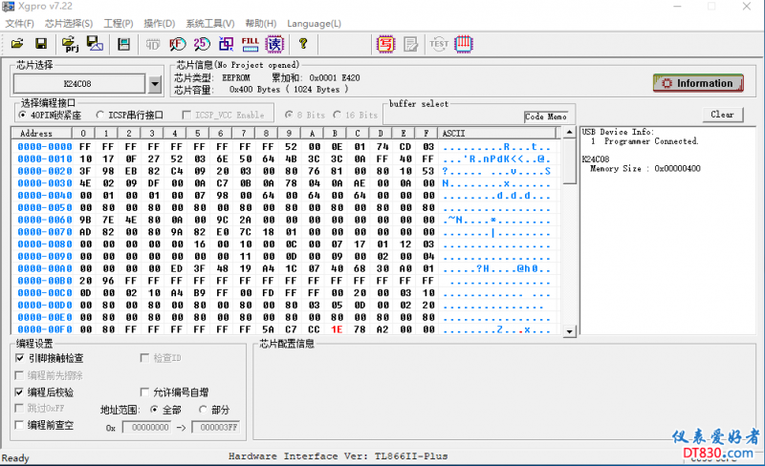Open the K24C08 chip selection dropdown
Image resolution: width=765 pixels, height=466 pixels.
click(155, 84)
